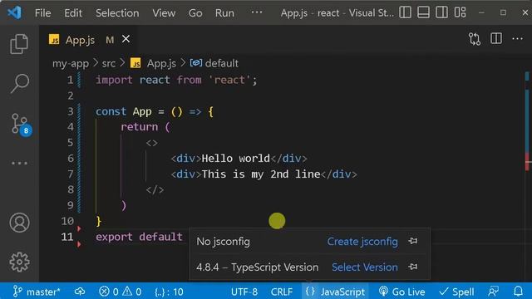Change JavaScript language mode
The width and height of the screenshot is (532, 299).
point(342,292)
